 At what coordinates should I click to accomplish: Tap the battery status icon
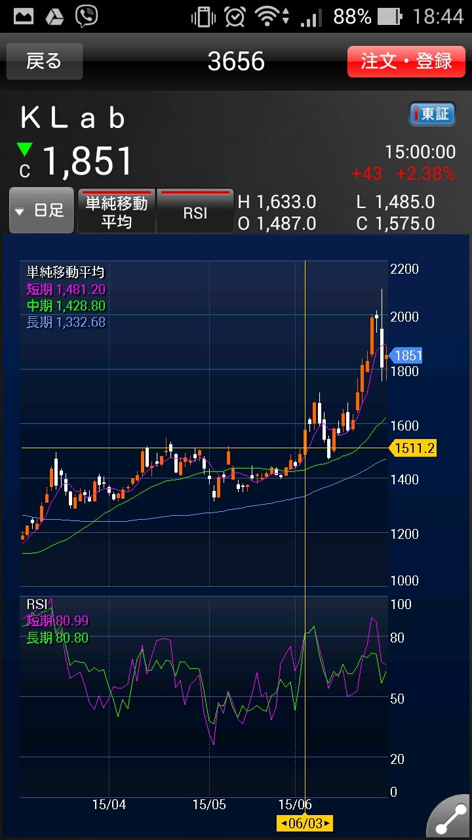389,16
